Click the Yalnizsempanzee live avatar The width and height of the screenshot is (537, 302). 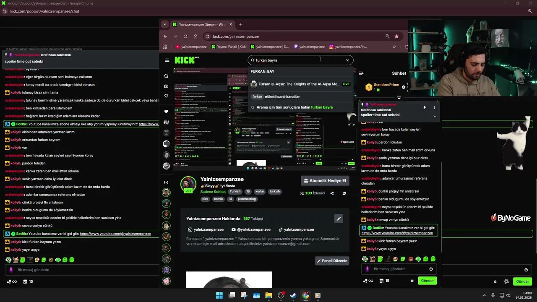pyautogui.click(x=188, y=185)
